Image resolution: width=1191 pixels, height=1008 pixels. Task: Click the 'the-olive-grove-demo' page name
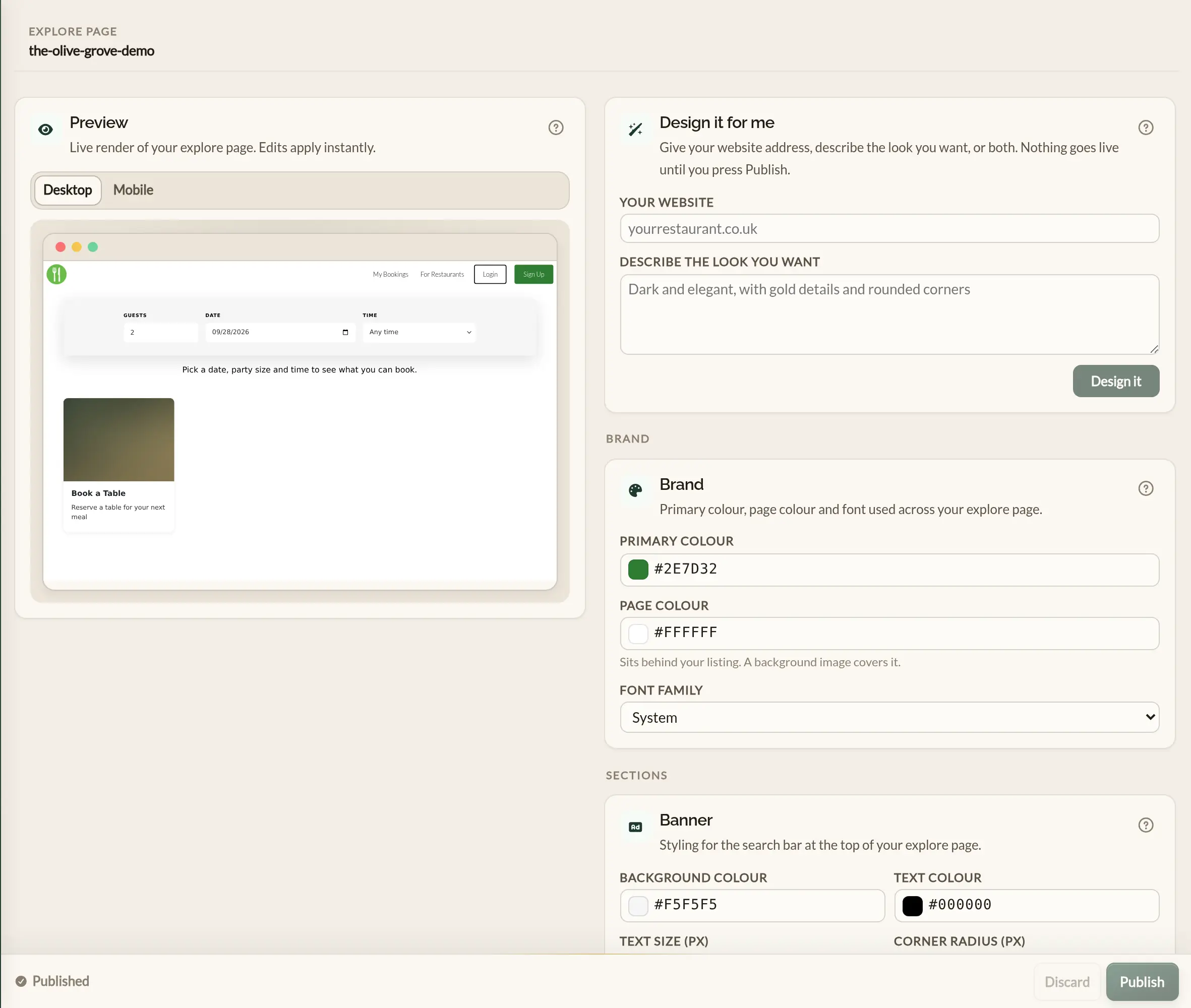pyautogui.click(x=91, y=51)
